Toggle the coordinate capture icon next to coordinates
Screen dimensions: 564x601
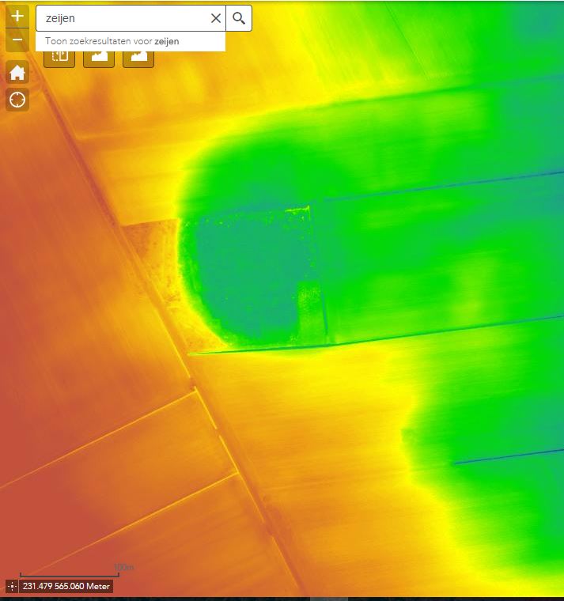coord(12,586)
